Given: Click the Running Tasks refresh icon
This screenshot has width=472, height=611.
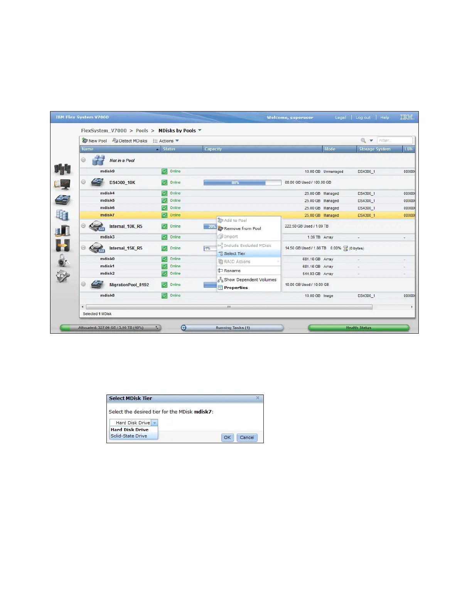Looking at the screenshot, I should [x=184, y=327].
